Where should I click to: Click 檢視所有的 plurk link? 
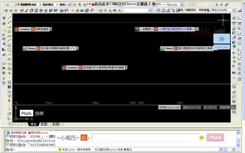(x=38, y=133)
